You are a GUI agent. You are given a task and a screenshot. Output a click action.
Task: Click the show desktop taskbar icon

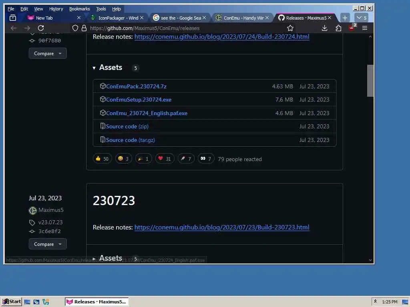click(27, 302)
